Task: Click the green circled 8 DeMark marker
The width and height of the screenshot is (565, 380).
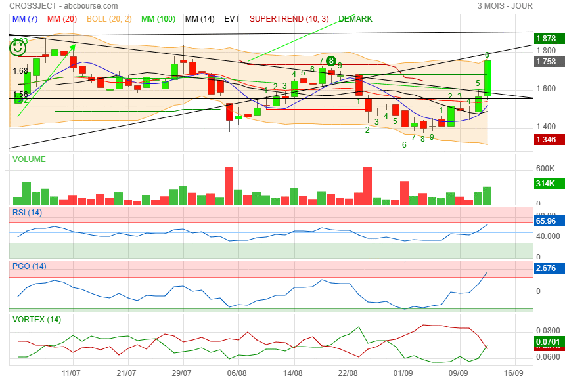Action: pyautogui.click(x=331, y=61)
